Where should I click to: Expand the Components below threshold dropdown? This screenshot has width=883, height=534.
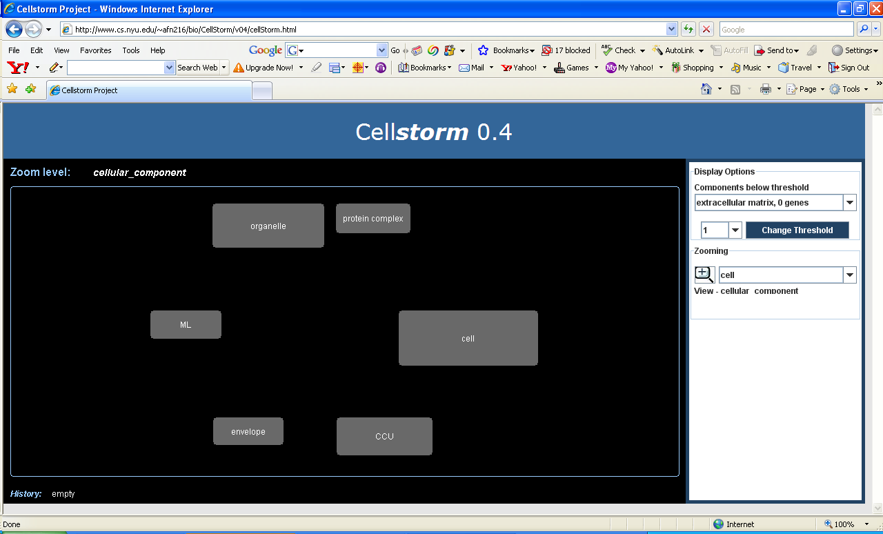point(850,203)
